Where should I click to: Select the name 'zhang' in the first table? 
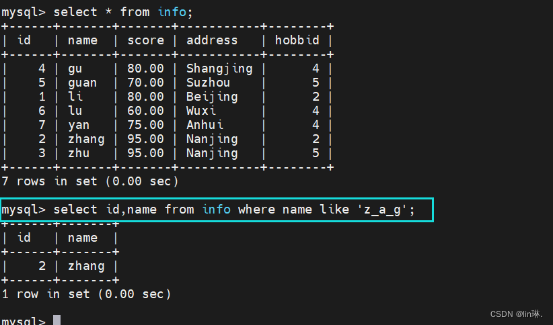(86, 139)
